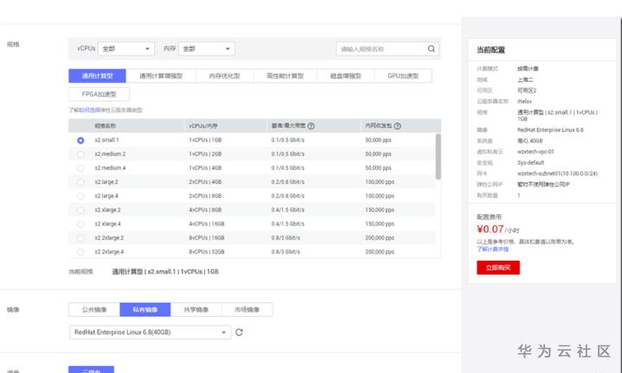The image size is (622, 373).
Task: Select the s2.medium.4 radio button
Action: (x=80, y=168)
